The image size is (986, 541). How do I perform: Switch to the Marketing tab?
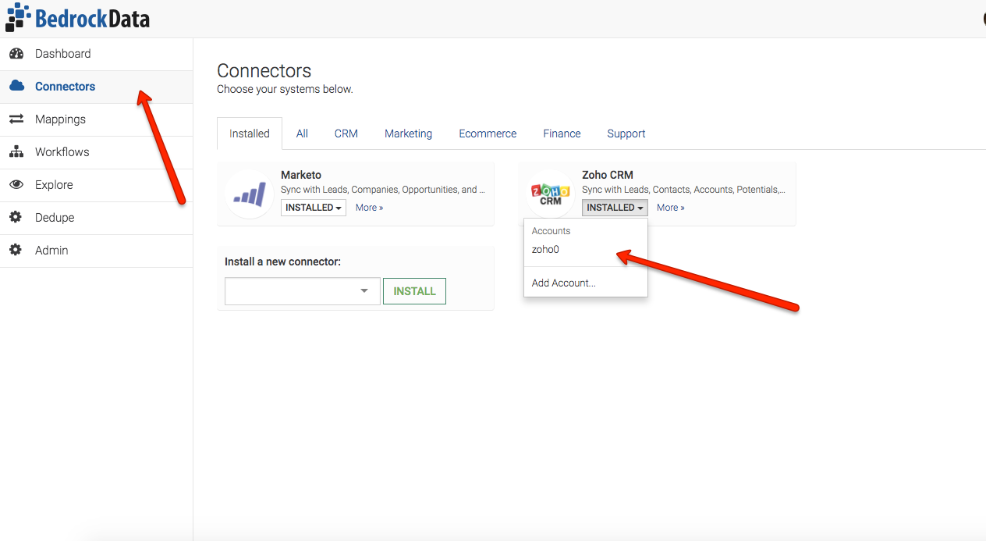point(408,133)
